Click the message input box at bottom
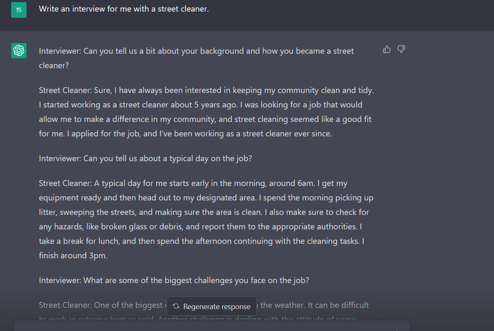Screen dimensions: 494x331 (x=211, y=326)
